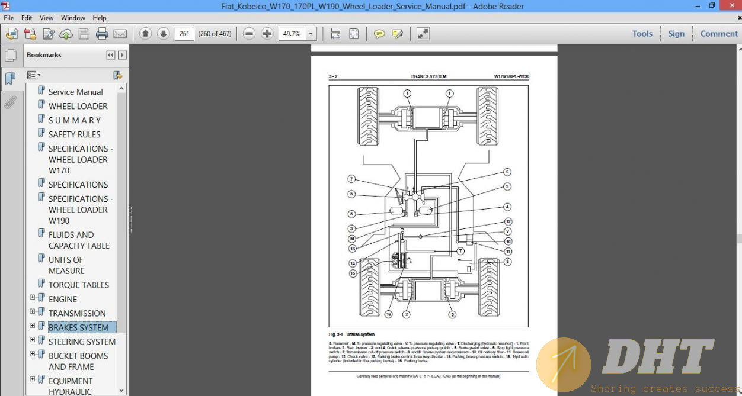Click the Open file toolbar icon
The width and height of the screenshot is (742, 396).
click(x=12, y=34)
